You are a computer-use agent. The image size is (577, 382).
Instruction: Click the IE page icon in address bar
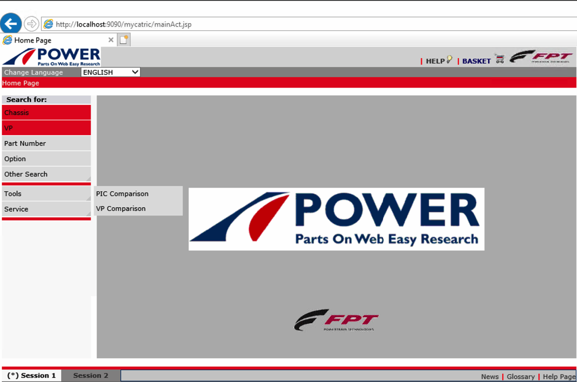(48, 24)
